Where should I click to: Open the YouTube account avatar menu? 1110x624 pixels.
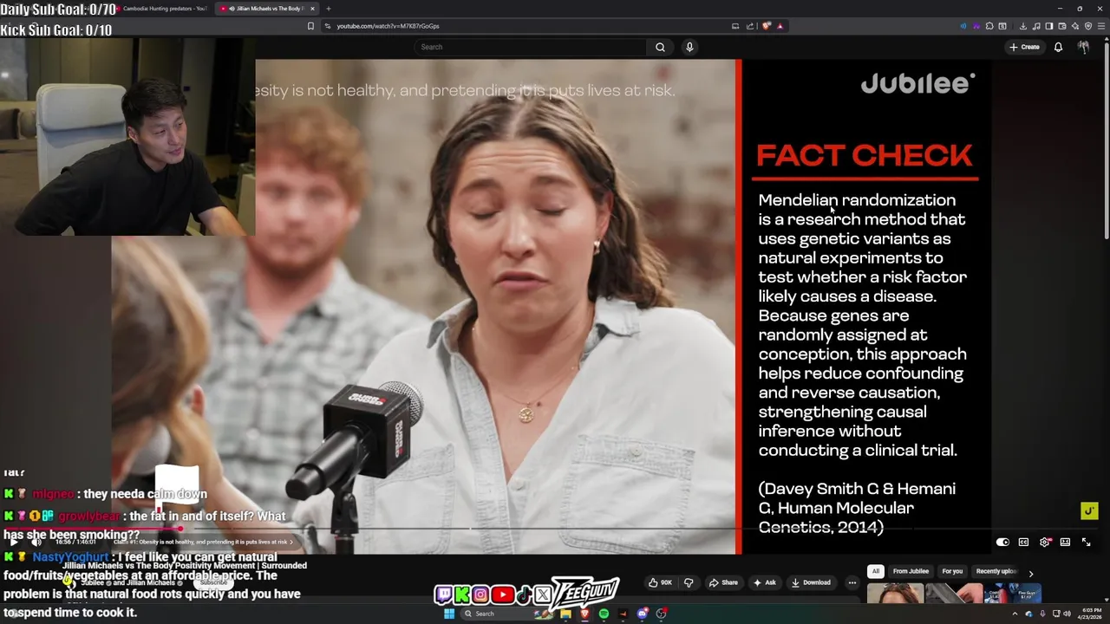click(1083, 47)
